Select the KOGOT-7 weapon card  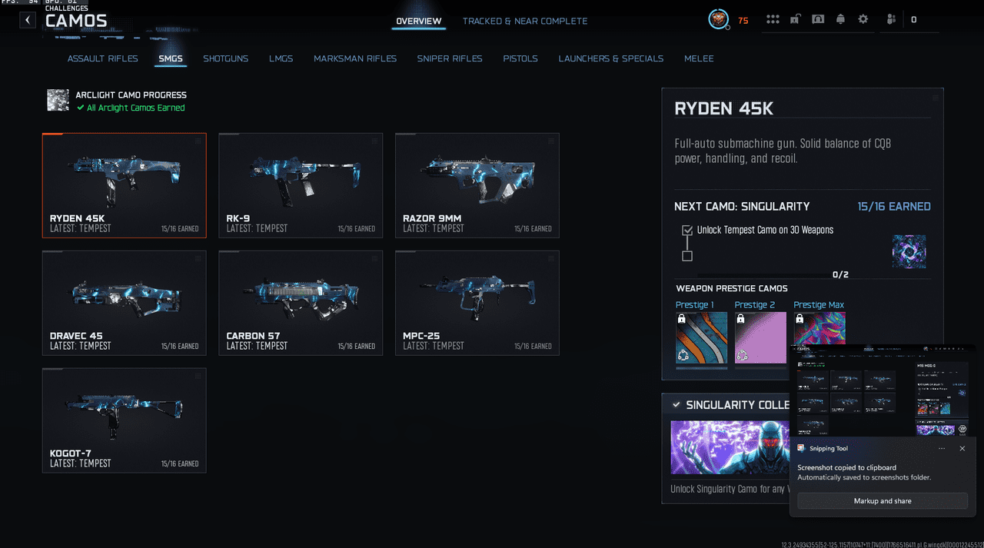click(x=124, y=420)
